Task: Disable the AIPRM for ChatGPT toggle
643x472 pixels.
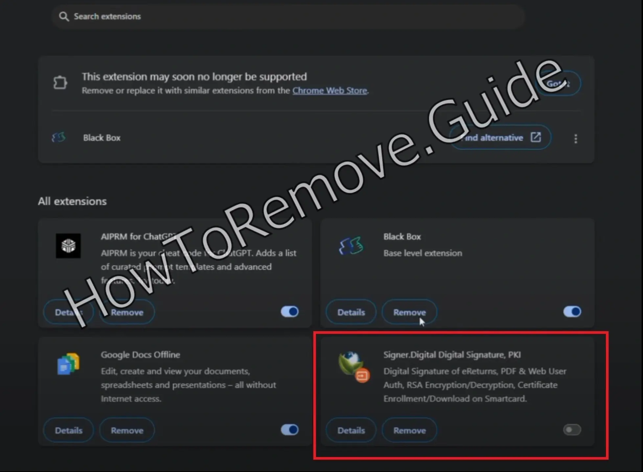Action: point(289,311)
